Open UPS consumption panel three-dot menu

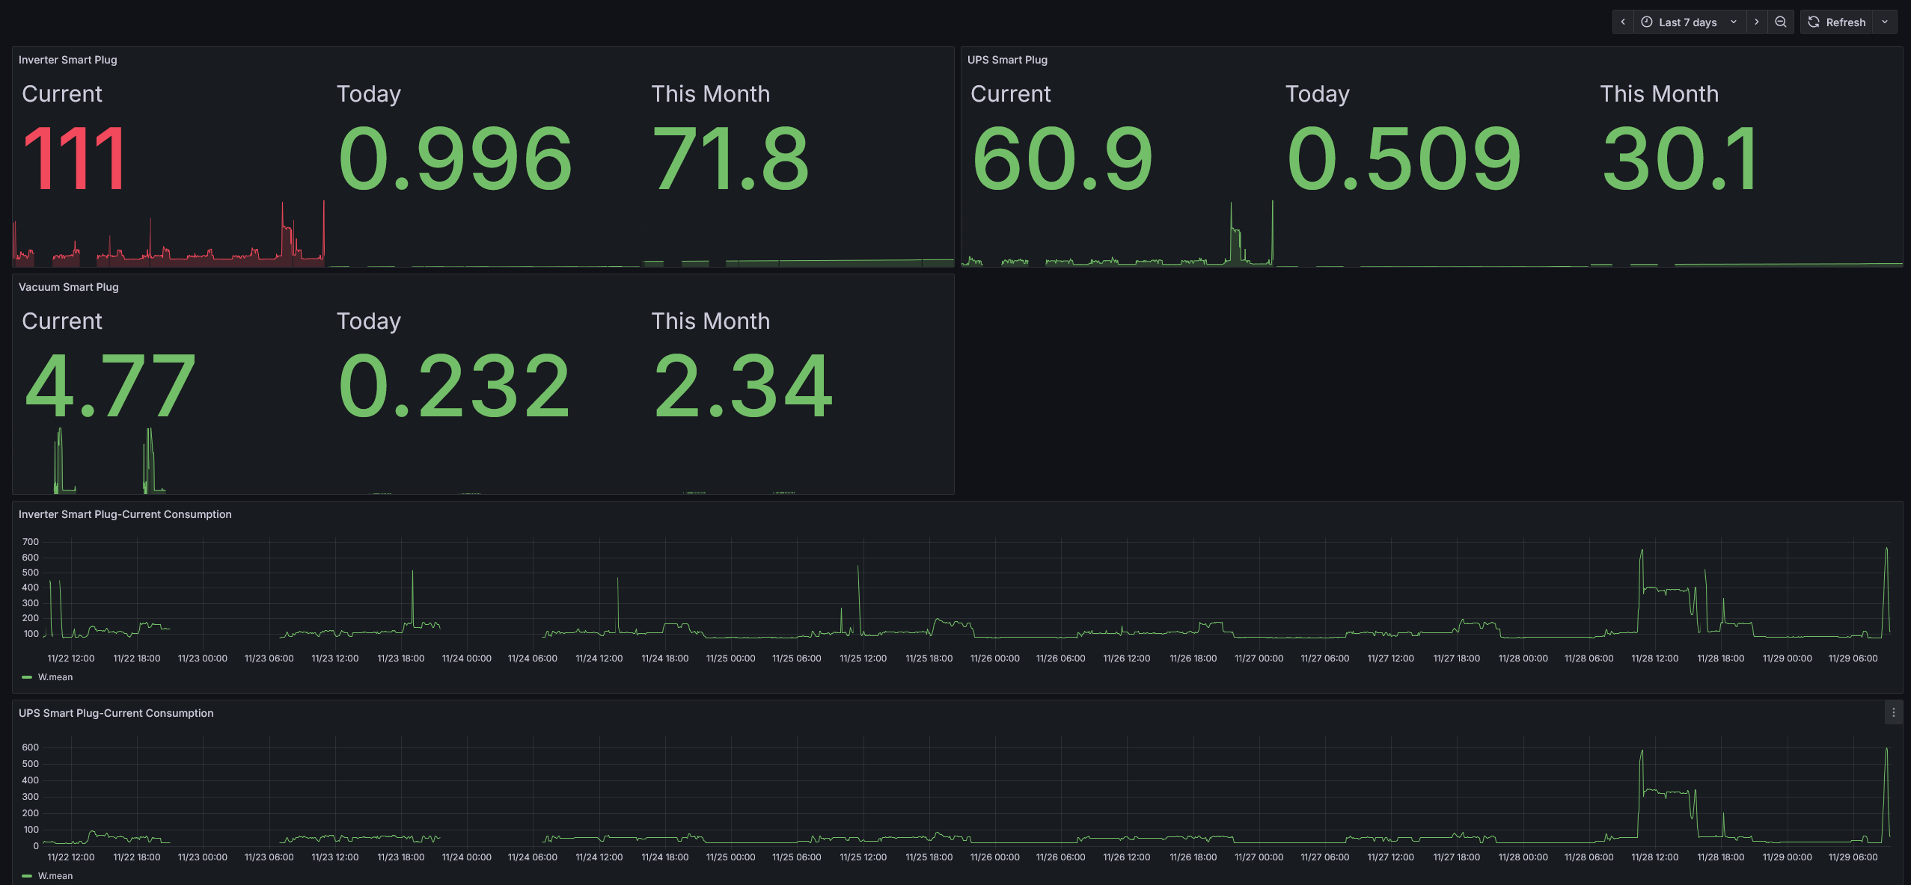point(1893,713)
